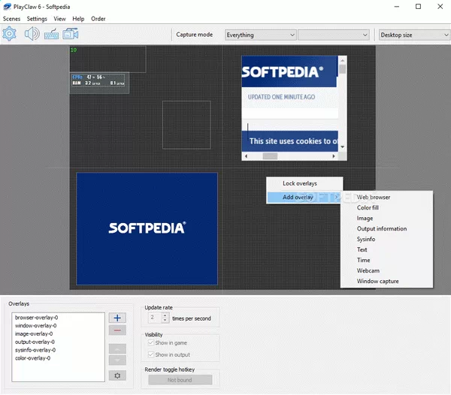451x395 pixels.
Task: Add a new overlay with plus button
Action: [x=117, y=318]
